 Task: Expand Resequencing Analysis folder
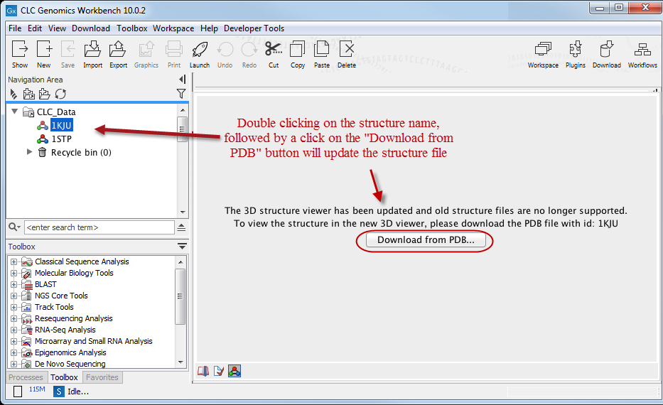click(x=14, y=319)
